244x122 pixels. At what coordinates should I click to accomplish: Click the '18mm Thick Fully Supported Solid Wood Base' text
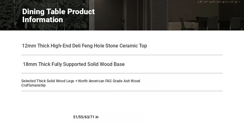point(74,64)
